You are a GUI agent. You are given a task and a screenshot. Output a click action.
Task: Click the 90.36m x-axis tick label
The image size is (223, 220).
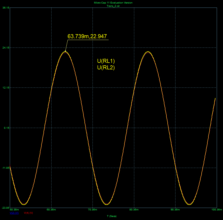pos(175,209)
